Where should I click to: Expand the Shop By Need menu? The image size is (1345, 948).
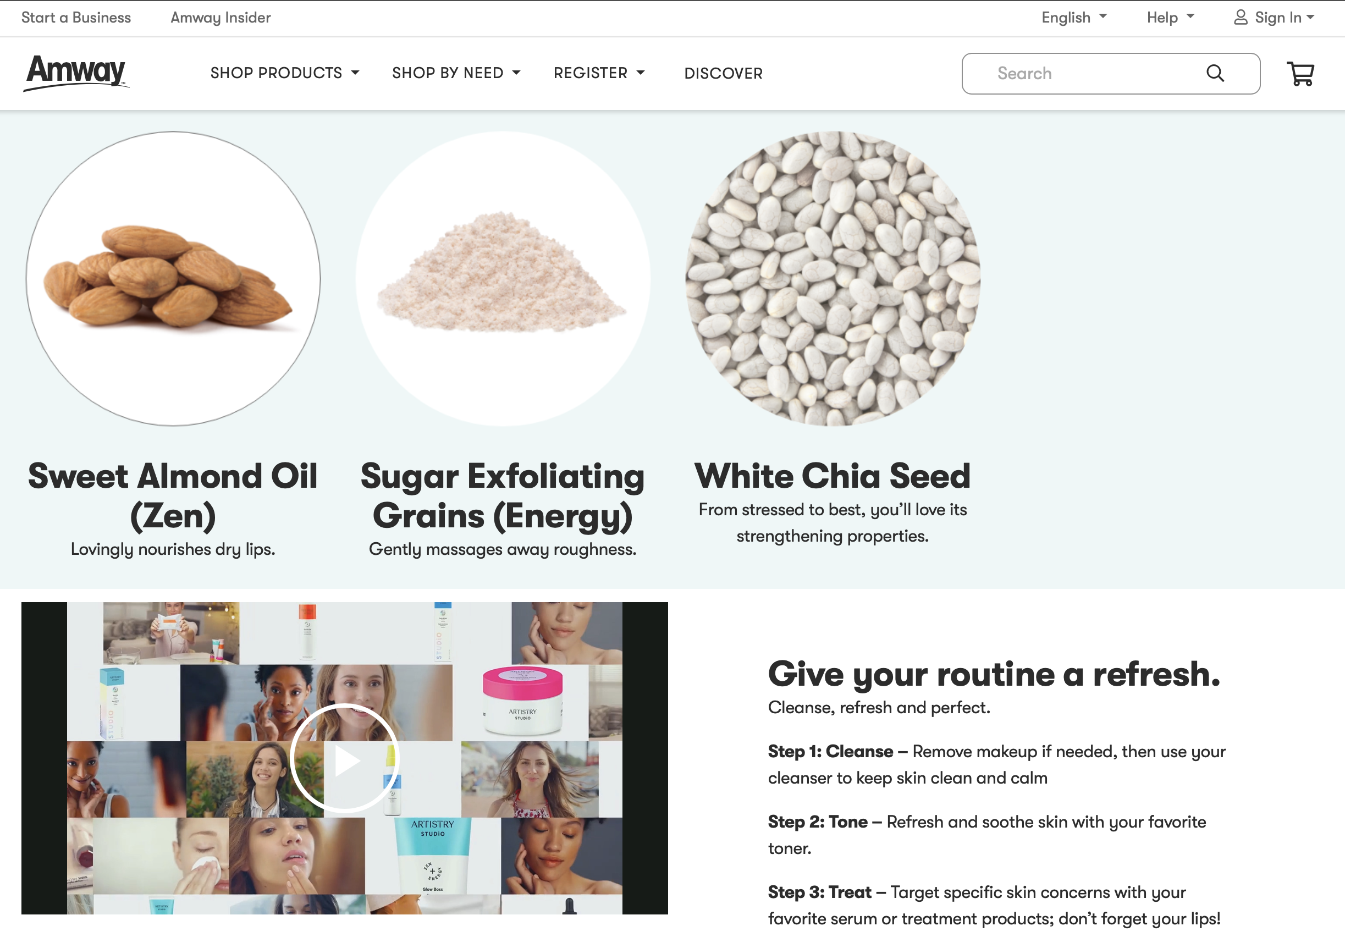tap(456, 73)
